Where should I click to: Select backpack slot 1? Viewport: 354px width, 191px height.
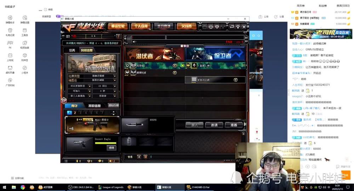tap(69, 113)
